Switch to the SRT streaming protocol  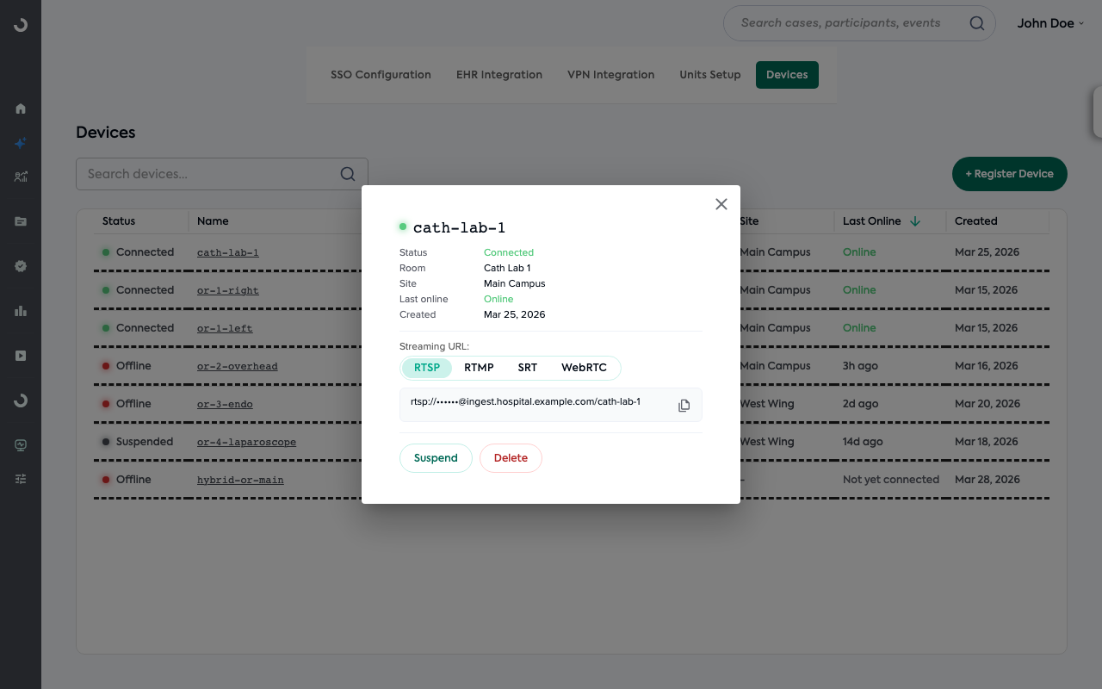click(x=528, y=368)
